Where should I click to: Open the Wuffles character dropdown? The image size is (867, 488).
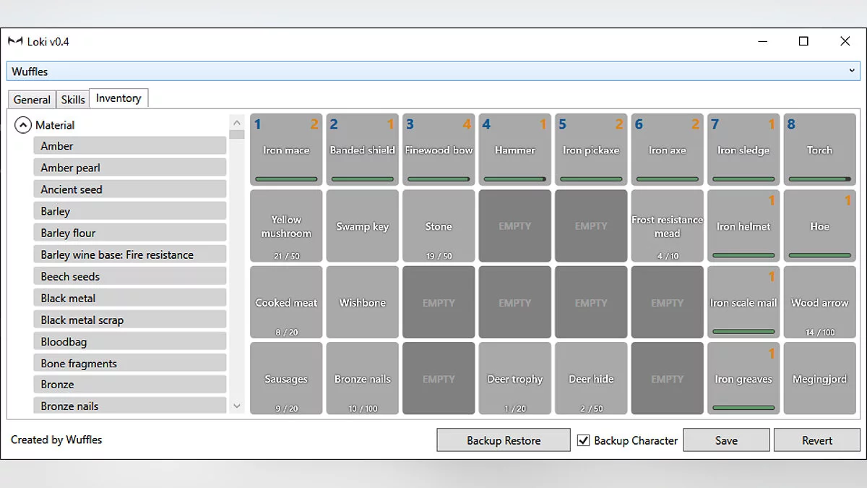tap(852, 71)
